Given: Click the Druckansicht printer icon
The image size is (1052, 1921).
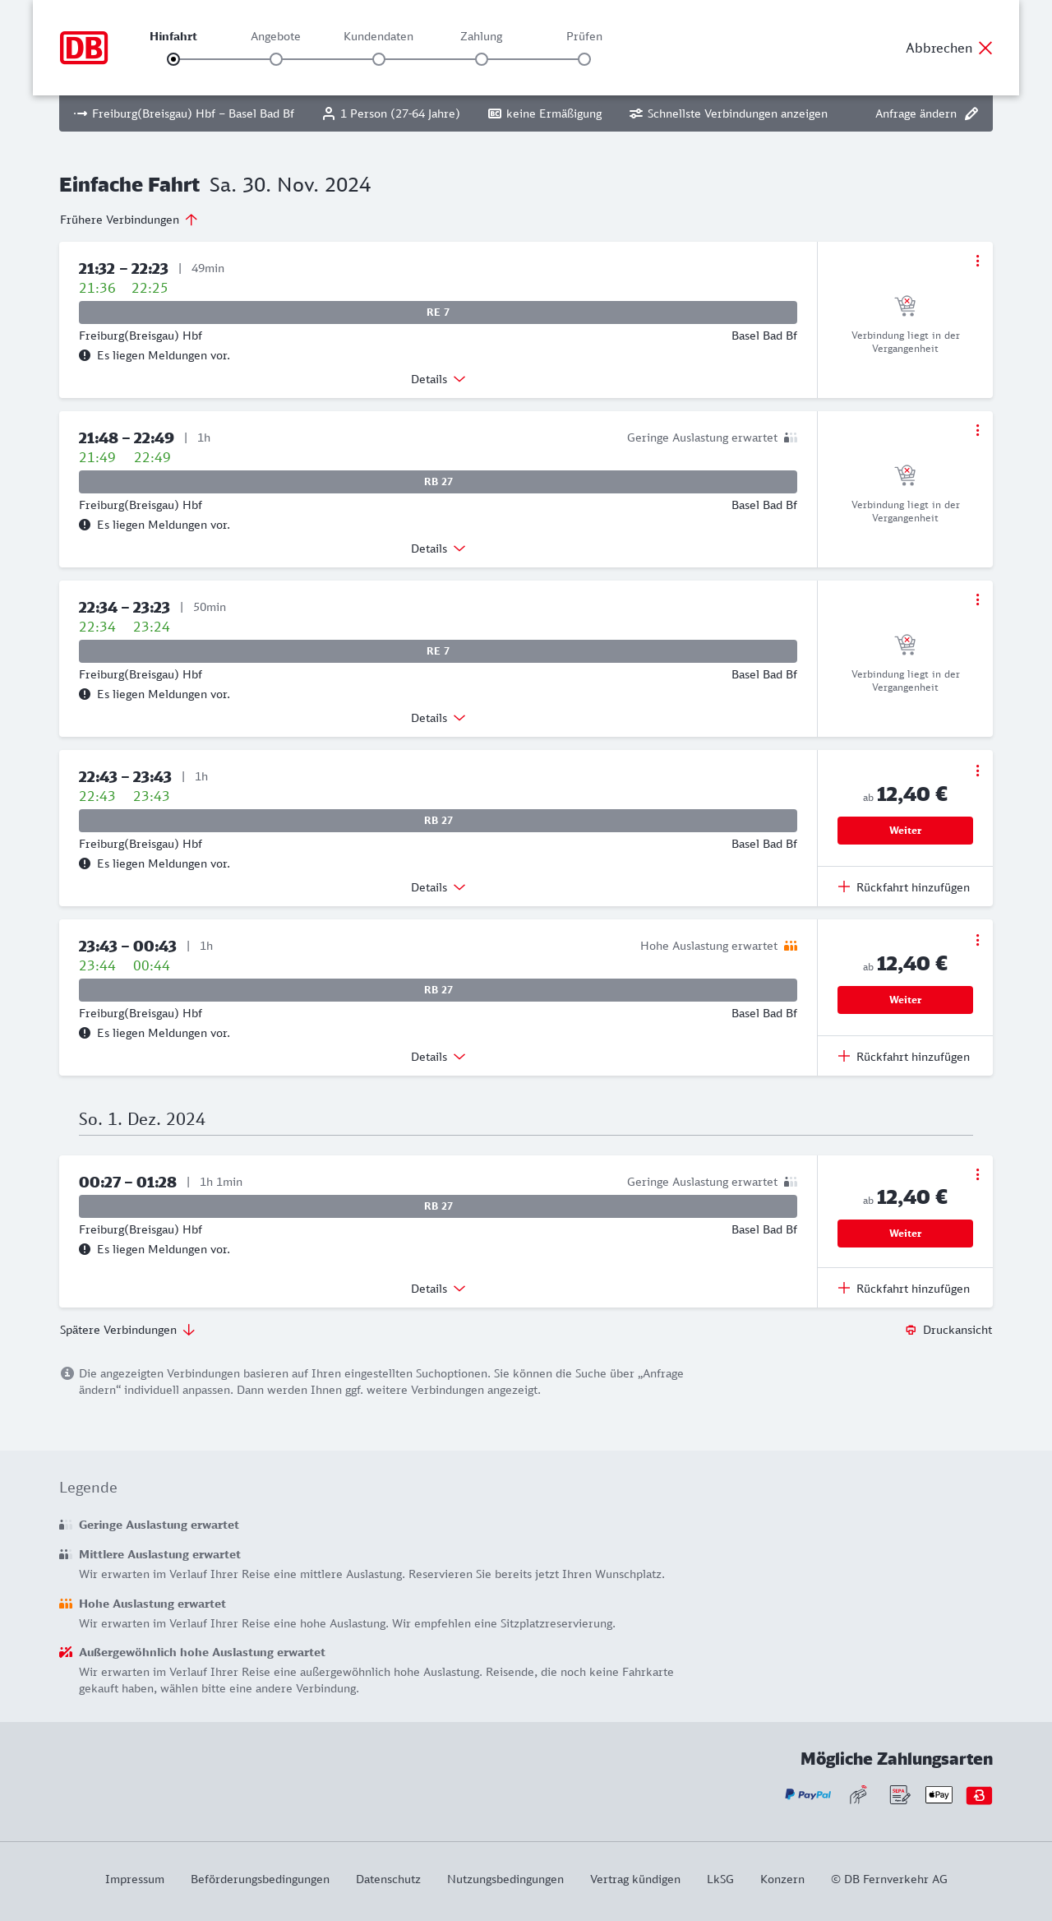Looking at the screenshot, I should (911, 1330).
